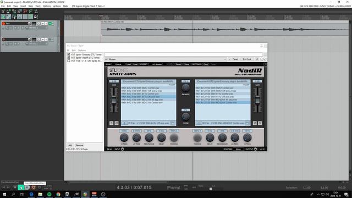
Task: Click the Redo toolbar icon
Action: [31, 11]
